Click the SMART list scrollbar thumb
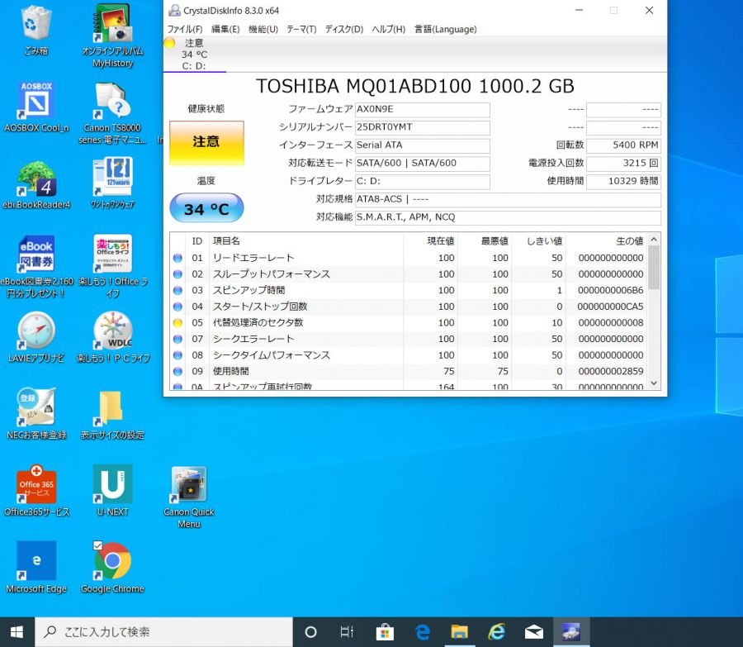 point(654,268)
